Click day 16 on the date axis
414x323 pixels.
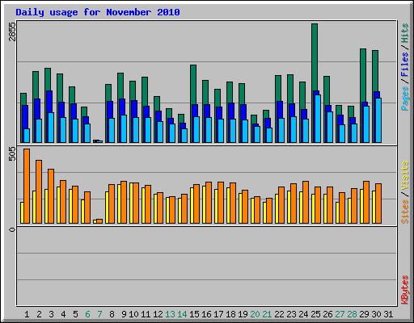(206, 314)
